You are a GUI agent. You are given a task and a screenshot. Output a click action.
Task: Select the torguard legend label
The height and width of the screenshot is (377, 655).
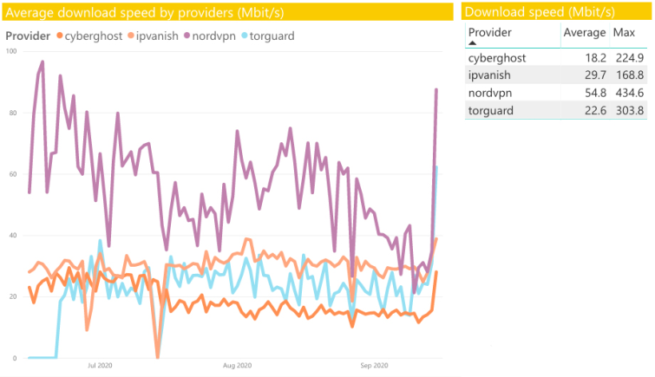click(272, 36)
